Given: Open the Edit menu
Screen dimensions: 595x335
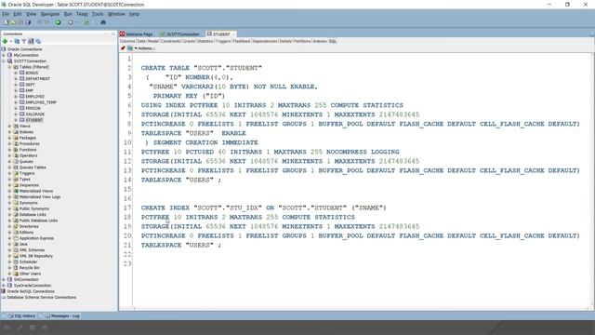Looking at the screenshot, I should click(x=18, y=14).
